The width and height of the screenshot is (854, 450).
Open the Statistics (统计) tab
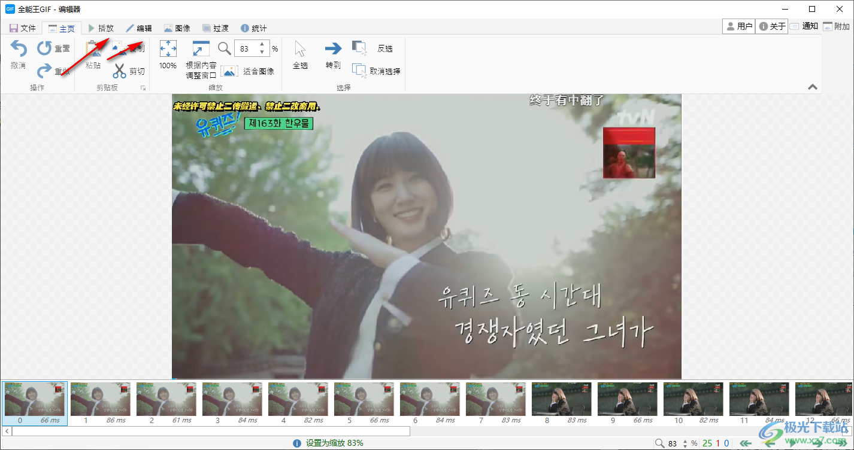tap(254, 28)
